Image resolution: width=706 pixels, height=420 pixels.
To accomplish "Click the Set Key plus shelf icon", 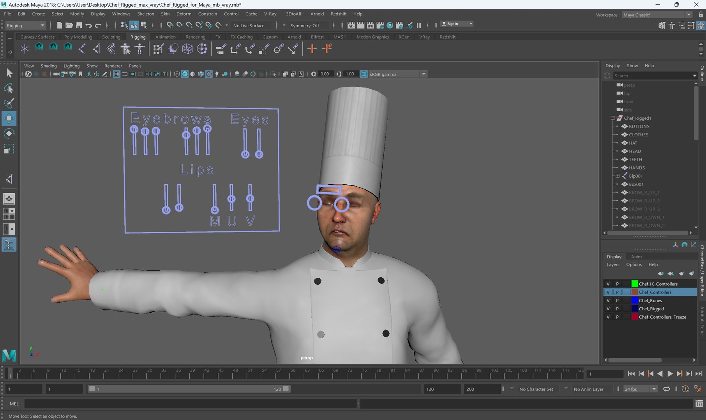I will 312,49.
